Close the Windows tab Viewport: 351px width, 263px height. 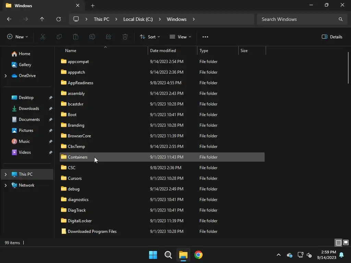coord(78,5)
